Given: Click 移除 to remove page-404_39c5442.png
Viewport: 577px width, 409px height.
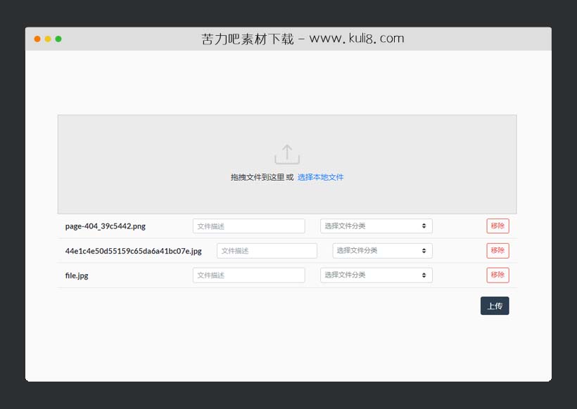Looking at the screenshot, I should tap(497, 226).
